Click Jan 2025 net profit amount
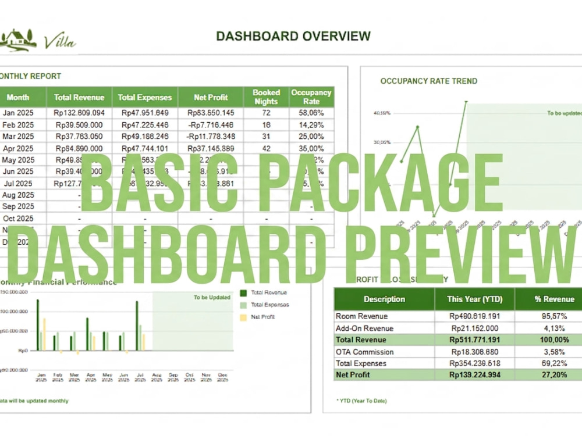 [x=211, y=113]
